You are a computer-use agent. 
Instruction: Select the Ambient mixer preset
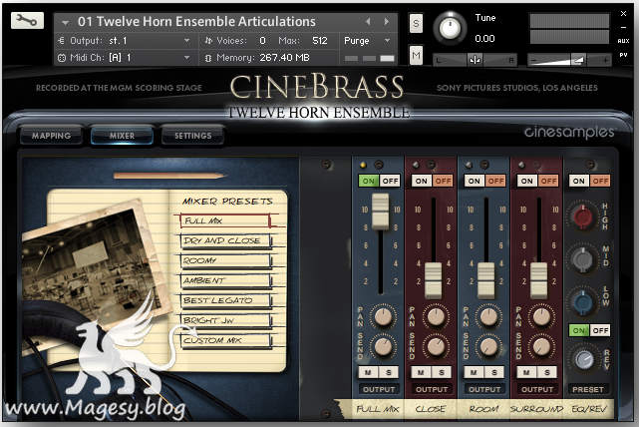225,280
